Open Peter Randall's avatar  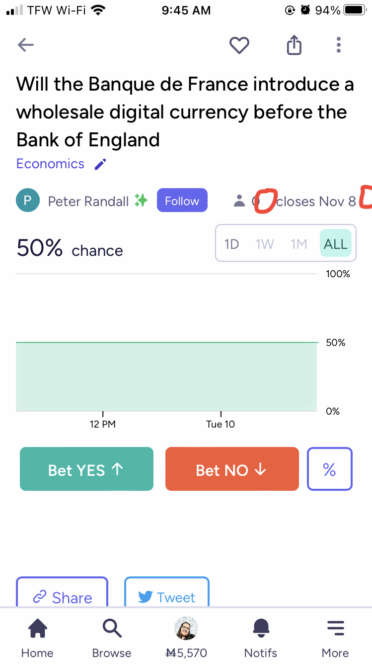pos(28,201)
